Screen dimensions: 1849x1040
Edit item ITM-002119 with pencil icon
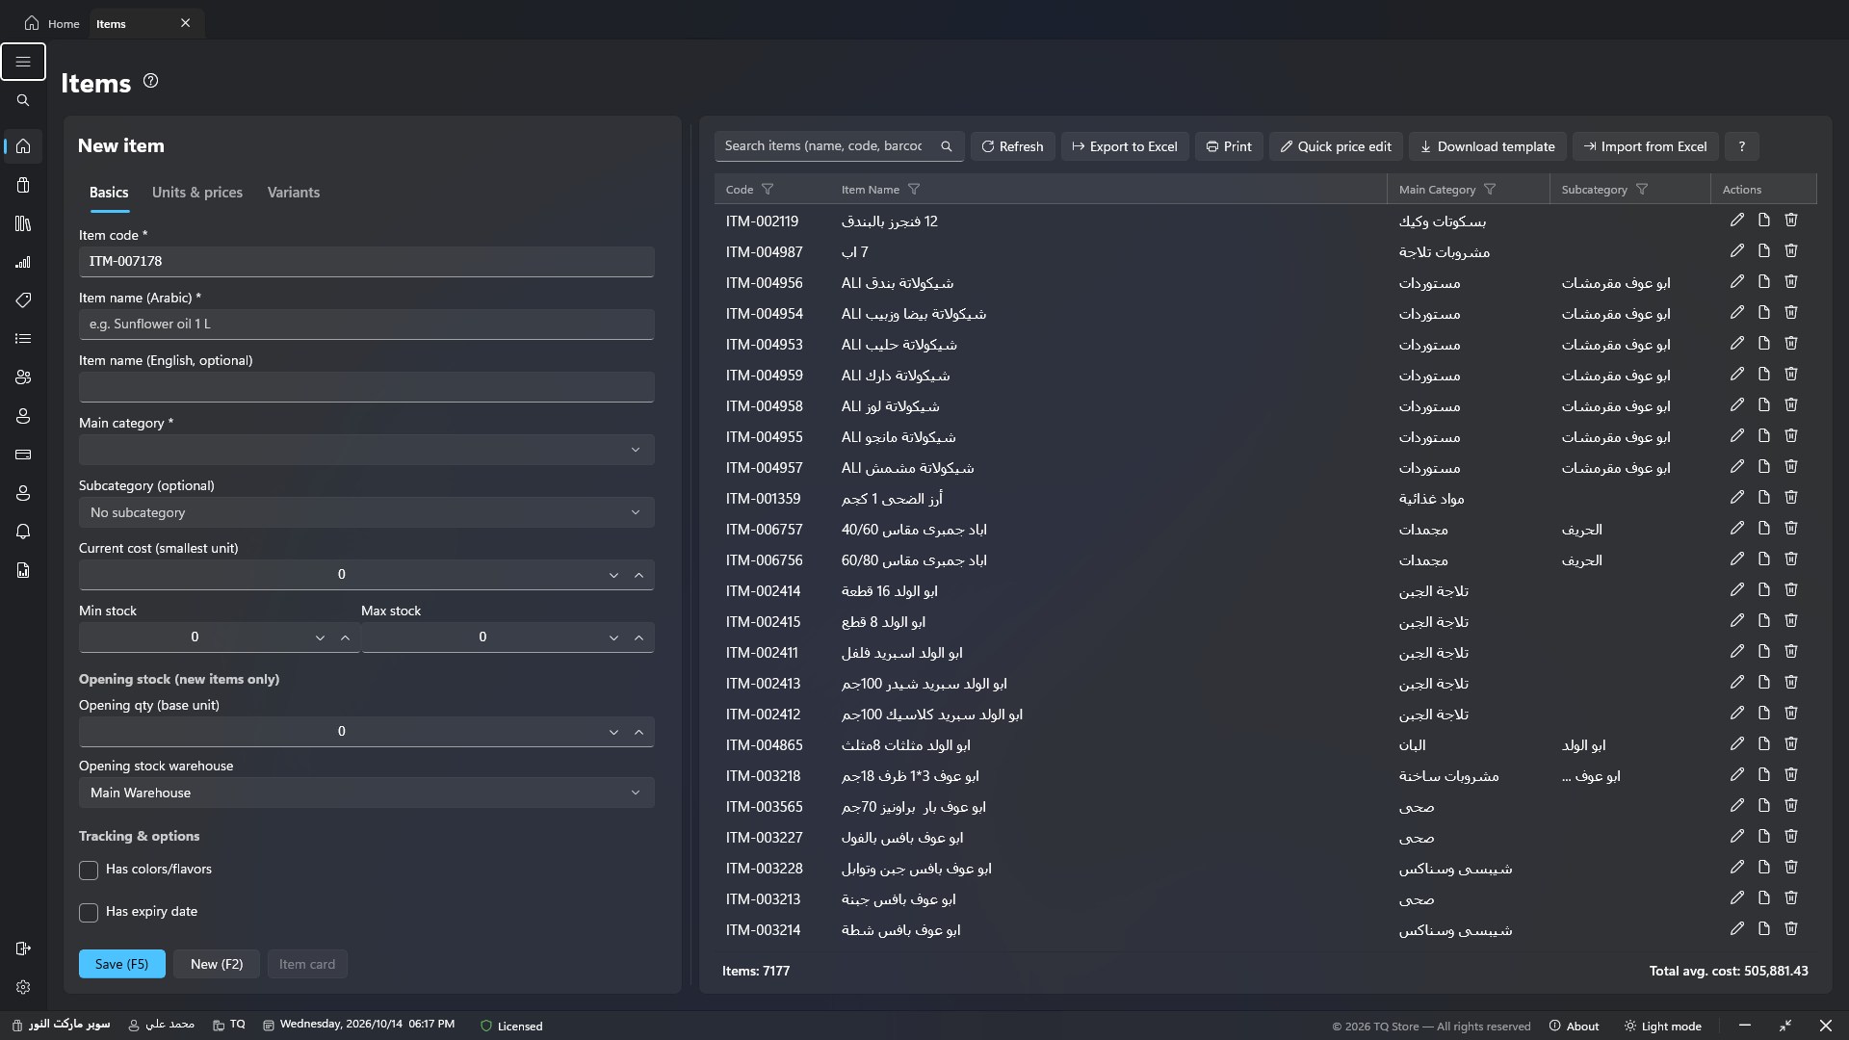click(x=1736, y=221)
